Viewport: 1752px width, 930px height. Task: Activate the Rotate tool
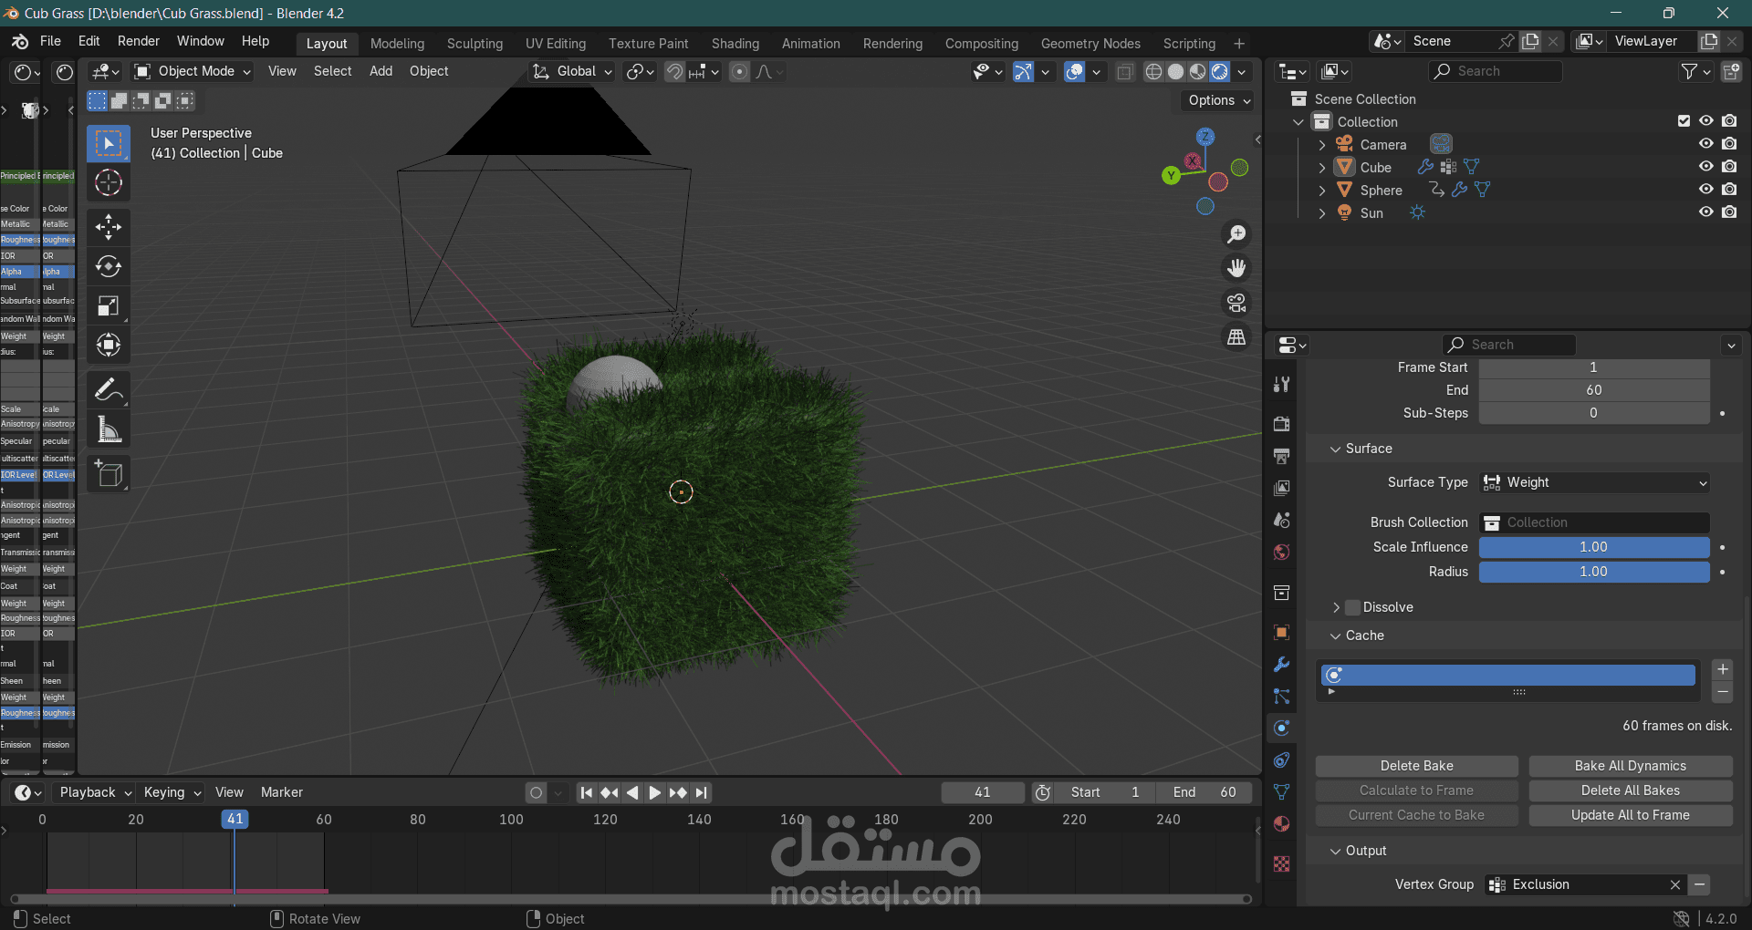[x=109, y=266]
